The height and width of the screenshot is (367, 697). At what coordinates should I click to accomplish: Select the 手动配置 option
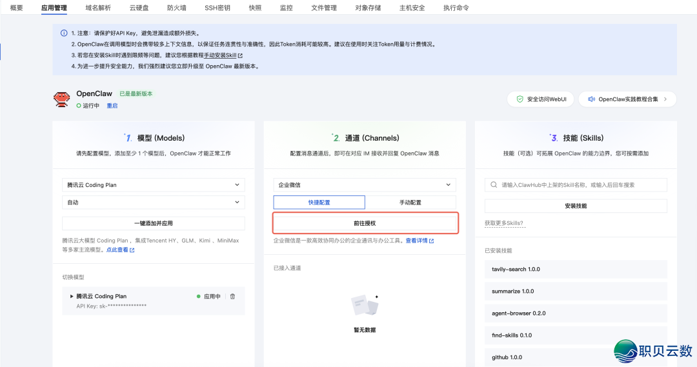410,202
